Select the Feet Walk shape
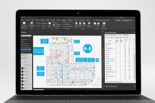The image size is (155, 103). pos(25,75)
